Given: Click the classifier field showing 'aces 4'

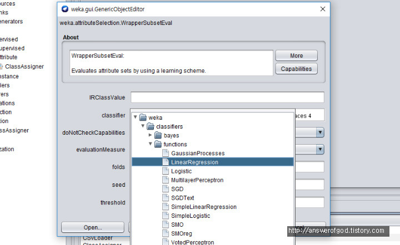Looking at the screenshot, I should click(309, 115).
